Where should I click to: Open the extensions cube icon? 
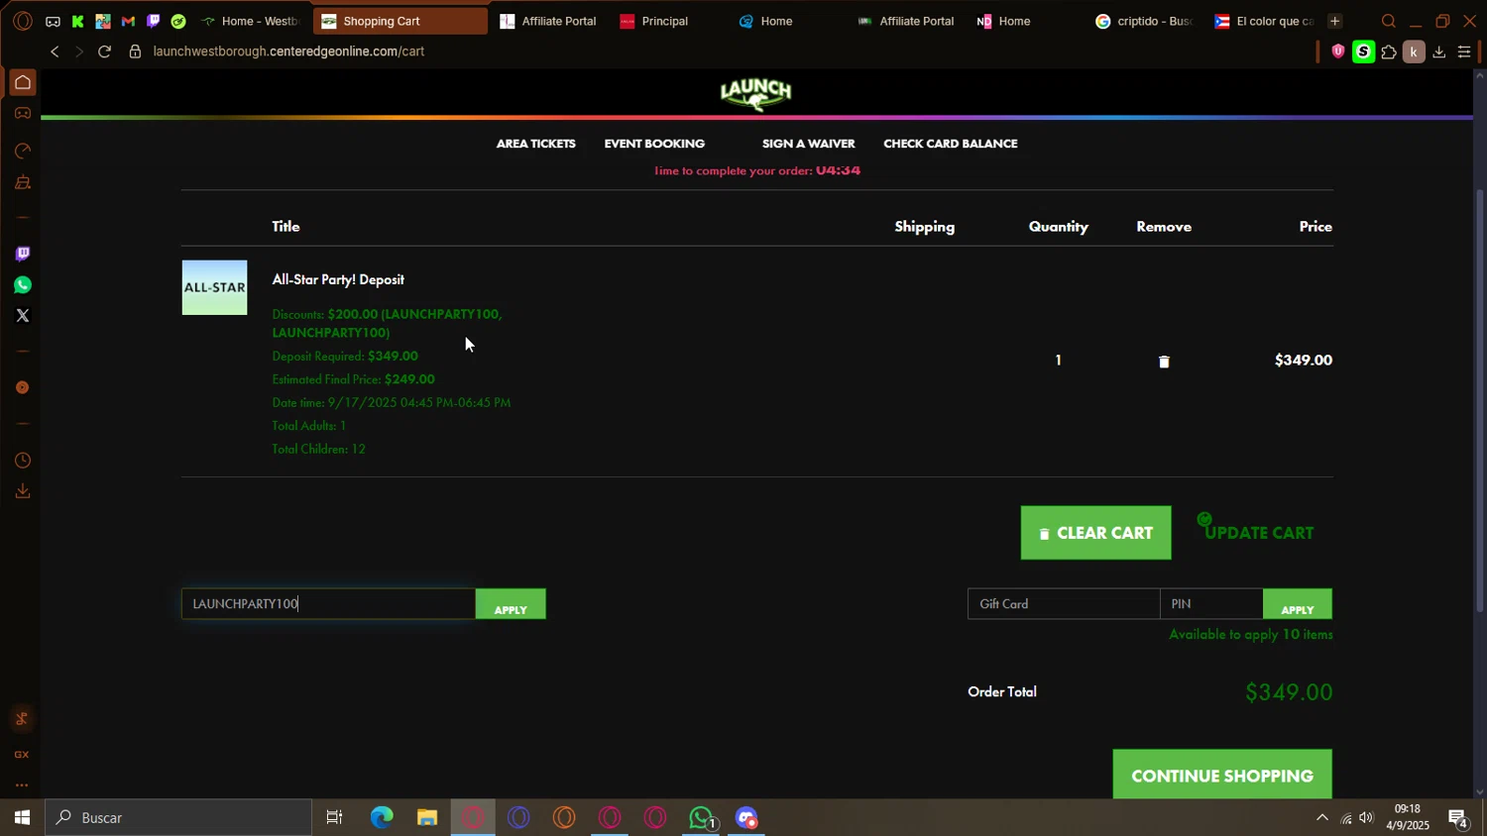pyautogui.click(x=1389, y=52)
